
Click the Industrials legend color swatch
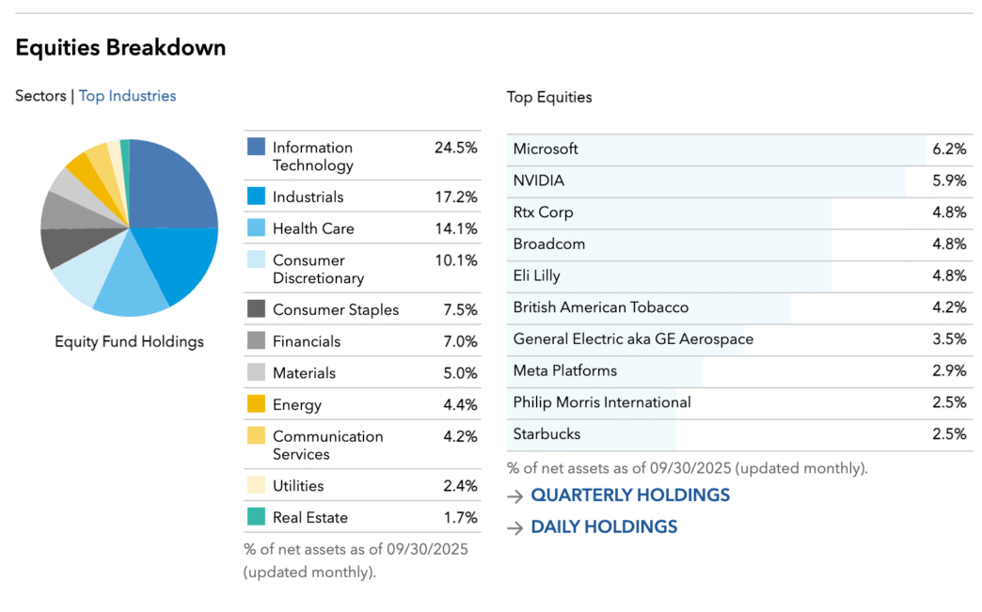(256, 196)
